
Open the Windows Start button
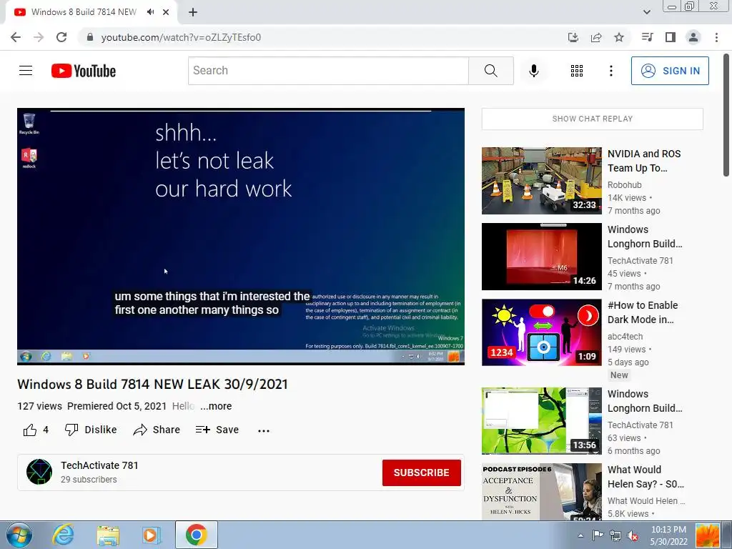click(19, 535)
